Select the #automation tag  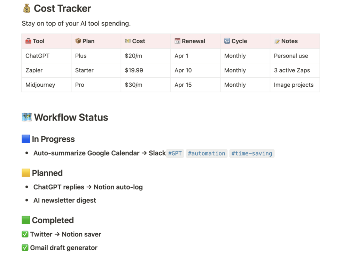tap(207, 154)
